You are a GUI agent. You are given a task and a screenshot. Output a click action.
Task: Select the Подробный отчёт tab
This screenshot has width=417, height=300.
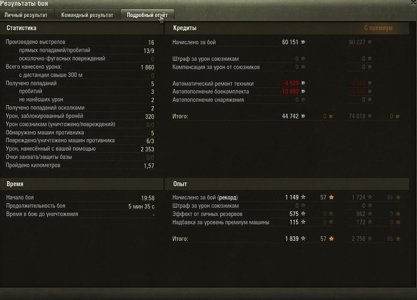pyautogui.click(x=147, y=15)
